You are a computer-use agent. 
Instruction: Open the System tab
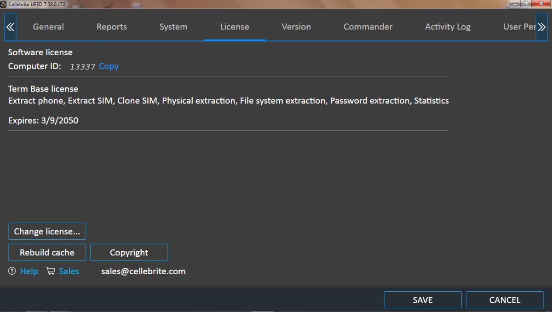point(173,27)
